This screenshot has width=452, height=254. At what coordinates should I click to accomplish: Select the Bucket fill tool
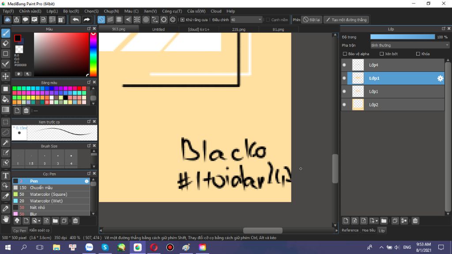[6, 99]
